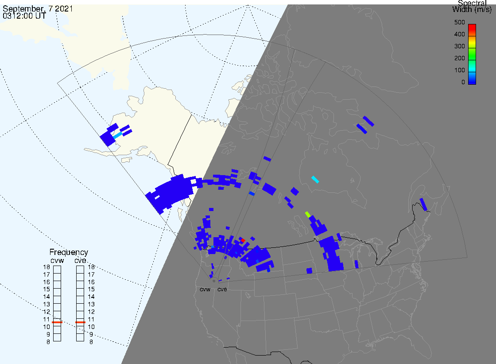Click the spectral width color bar
Viewport: 496px width, 364px height.
pos(472,54)
